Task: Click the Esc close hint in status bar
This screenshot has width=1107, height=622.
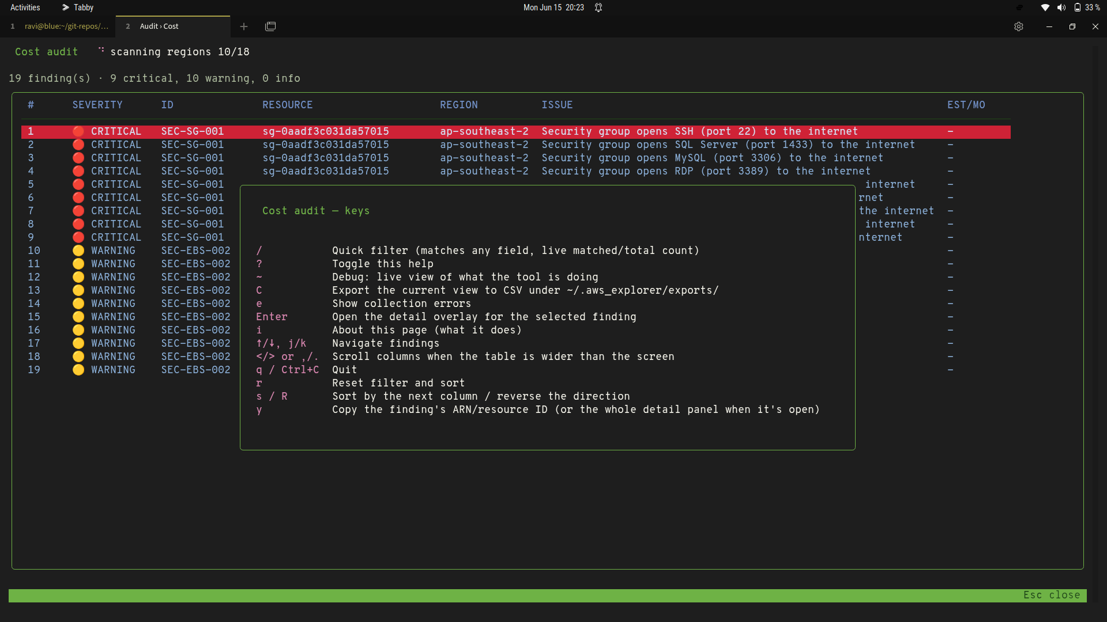Action: coord(1052,595)
